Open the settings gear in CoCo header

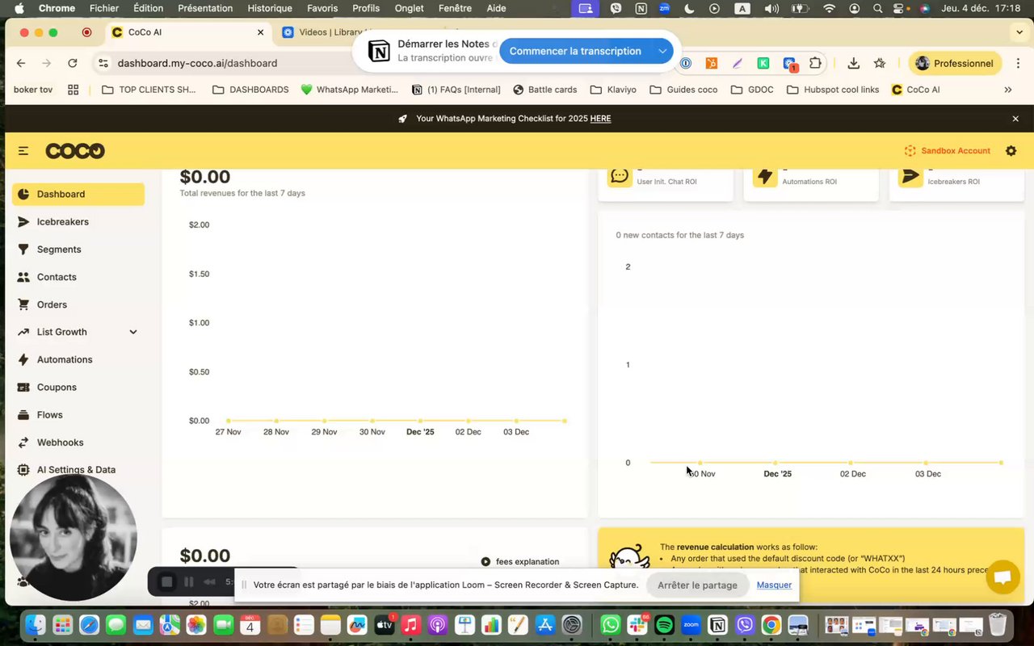click(x=1011, y=151)
